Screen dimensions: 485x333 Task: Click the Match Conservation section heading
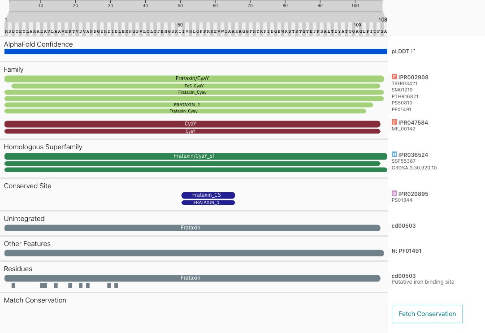coord(35,300)
